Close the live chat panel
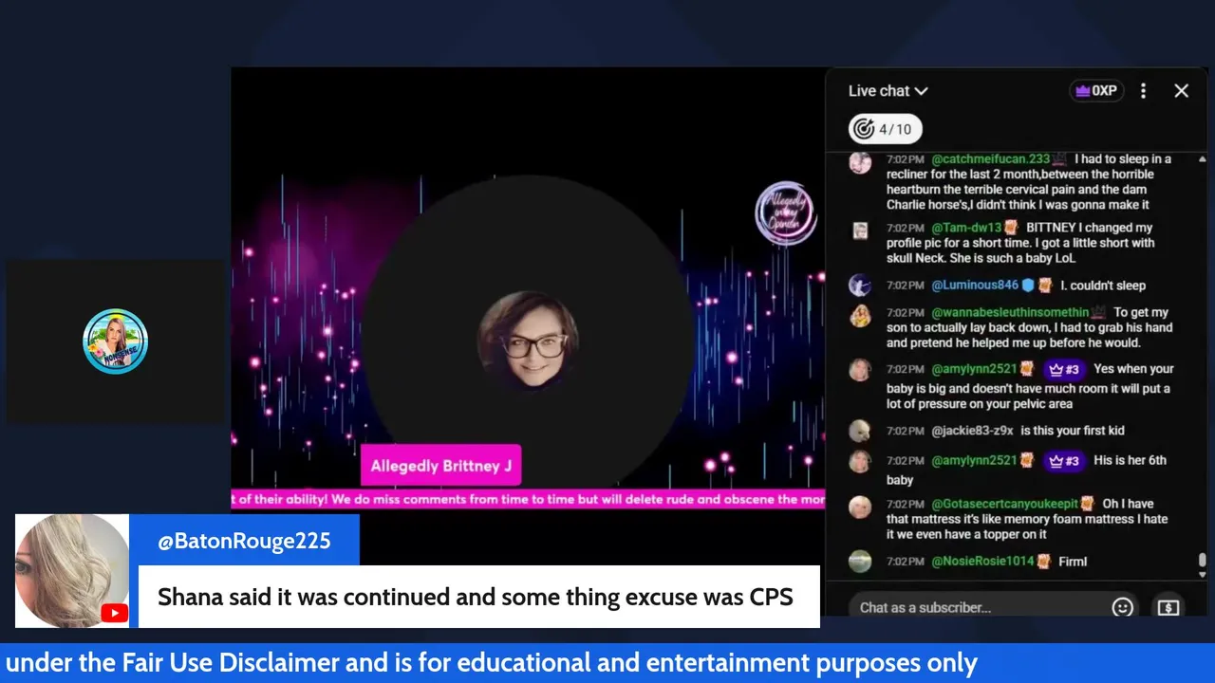The width and height of the screenshot is (1215, 683). coord(1181,91)
